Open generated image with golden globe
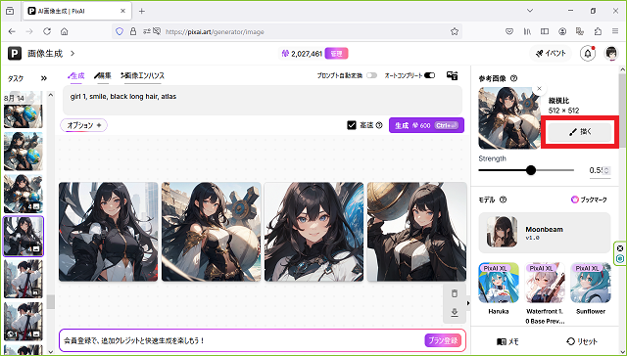This screenshot has width=627, height=356. [x=416, y=232]
